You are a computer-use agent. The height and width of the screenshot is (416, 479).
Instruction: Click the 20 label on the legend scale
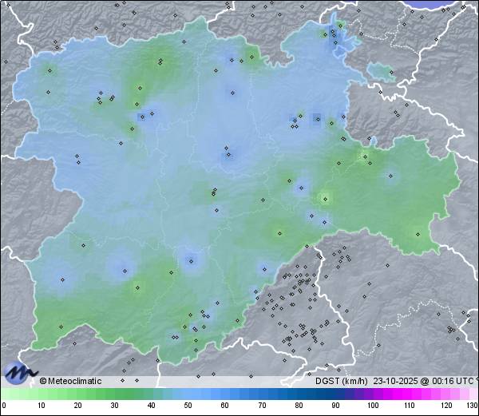tap(77, 406)
